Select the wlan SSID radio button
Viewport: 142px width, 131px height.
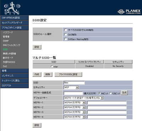pyautogui.click(x=52, y=67)
